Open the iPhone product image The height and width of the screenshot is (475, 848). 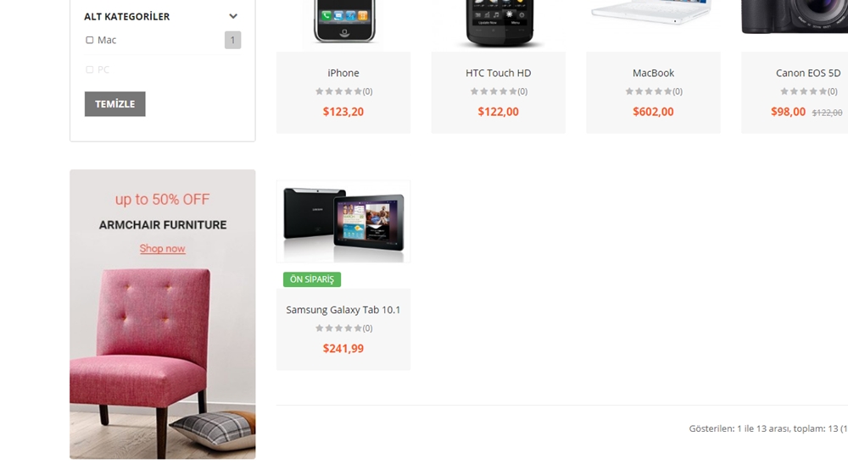click(344, 23)
